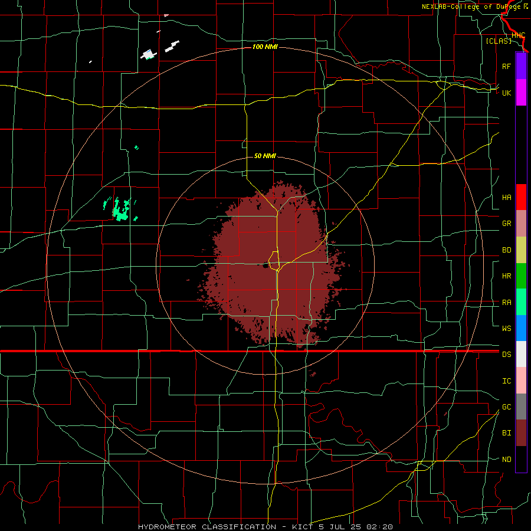Click the RA legend label
The width and height of the screenshot is (531, 531).
point(506,303)
